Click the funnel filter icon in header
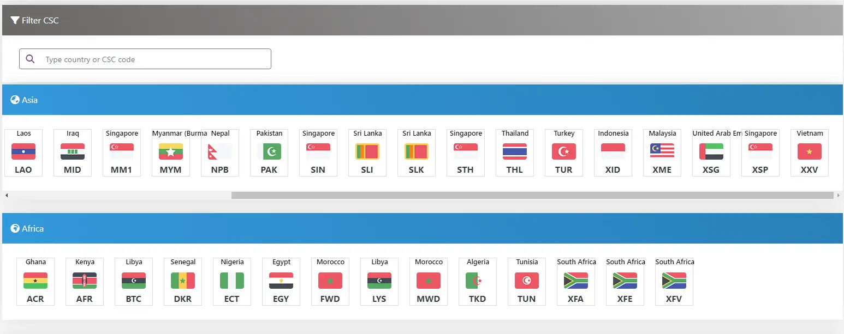This screenshot has width=844, height=334. click(x=15, y=21)
